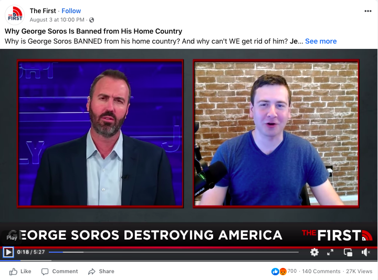Share the post
378x280 pixels.
[101, 271]
